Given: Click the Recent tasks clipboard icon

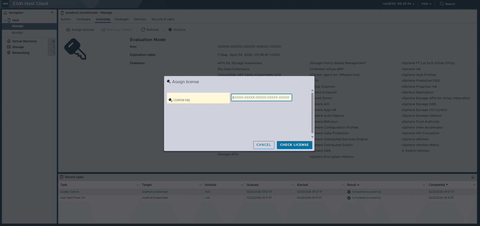Looking at the screenshot, I should click(62, 177).
